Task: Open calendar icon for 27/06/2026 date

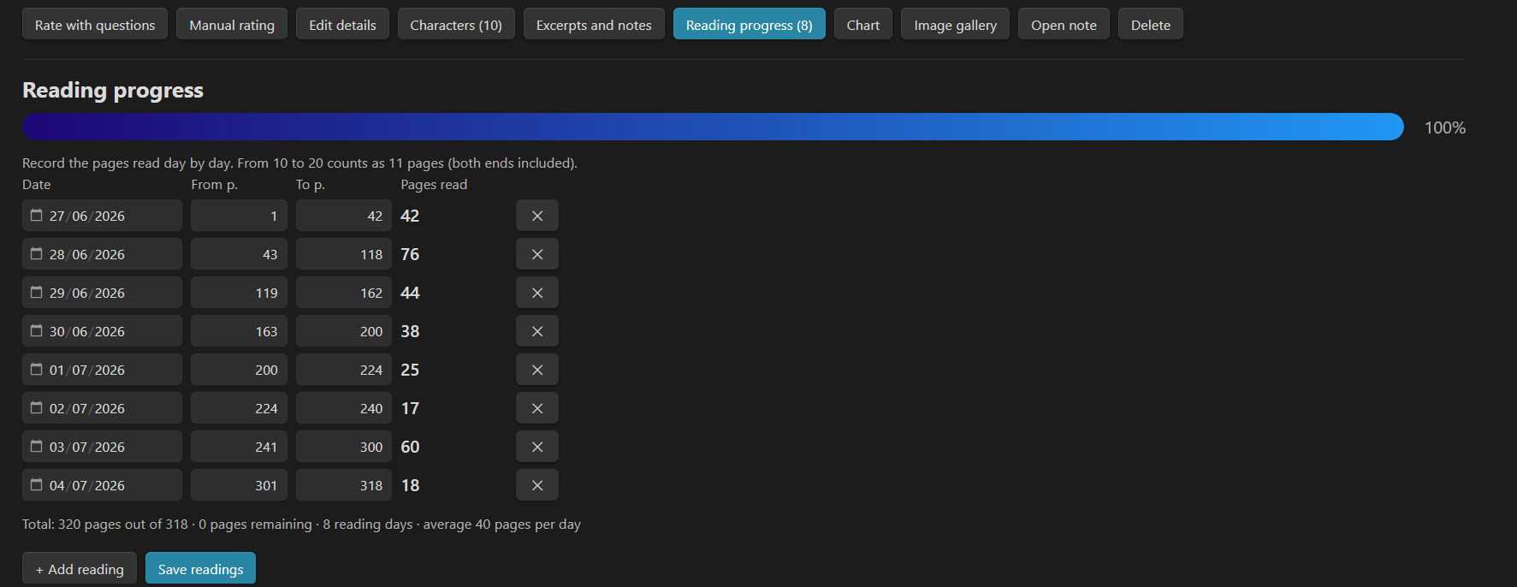Action: pos(36,215)
